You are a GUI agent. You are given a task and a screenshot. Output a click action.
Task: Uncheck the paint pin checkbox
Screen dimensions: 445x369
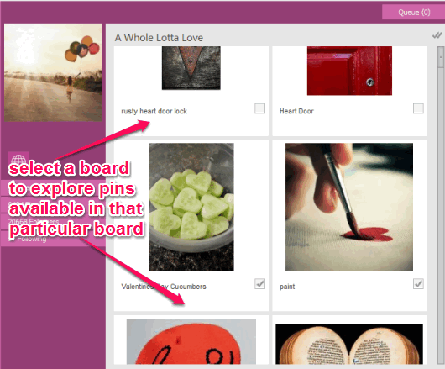tap(418, 284)
